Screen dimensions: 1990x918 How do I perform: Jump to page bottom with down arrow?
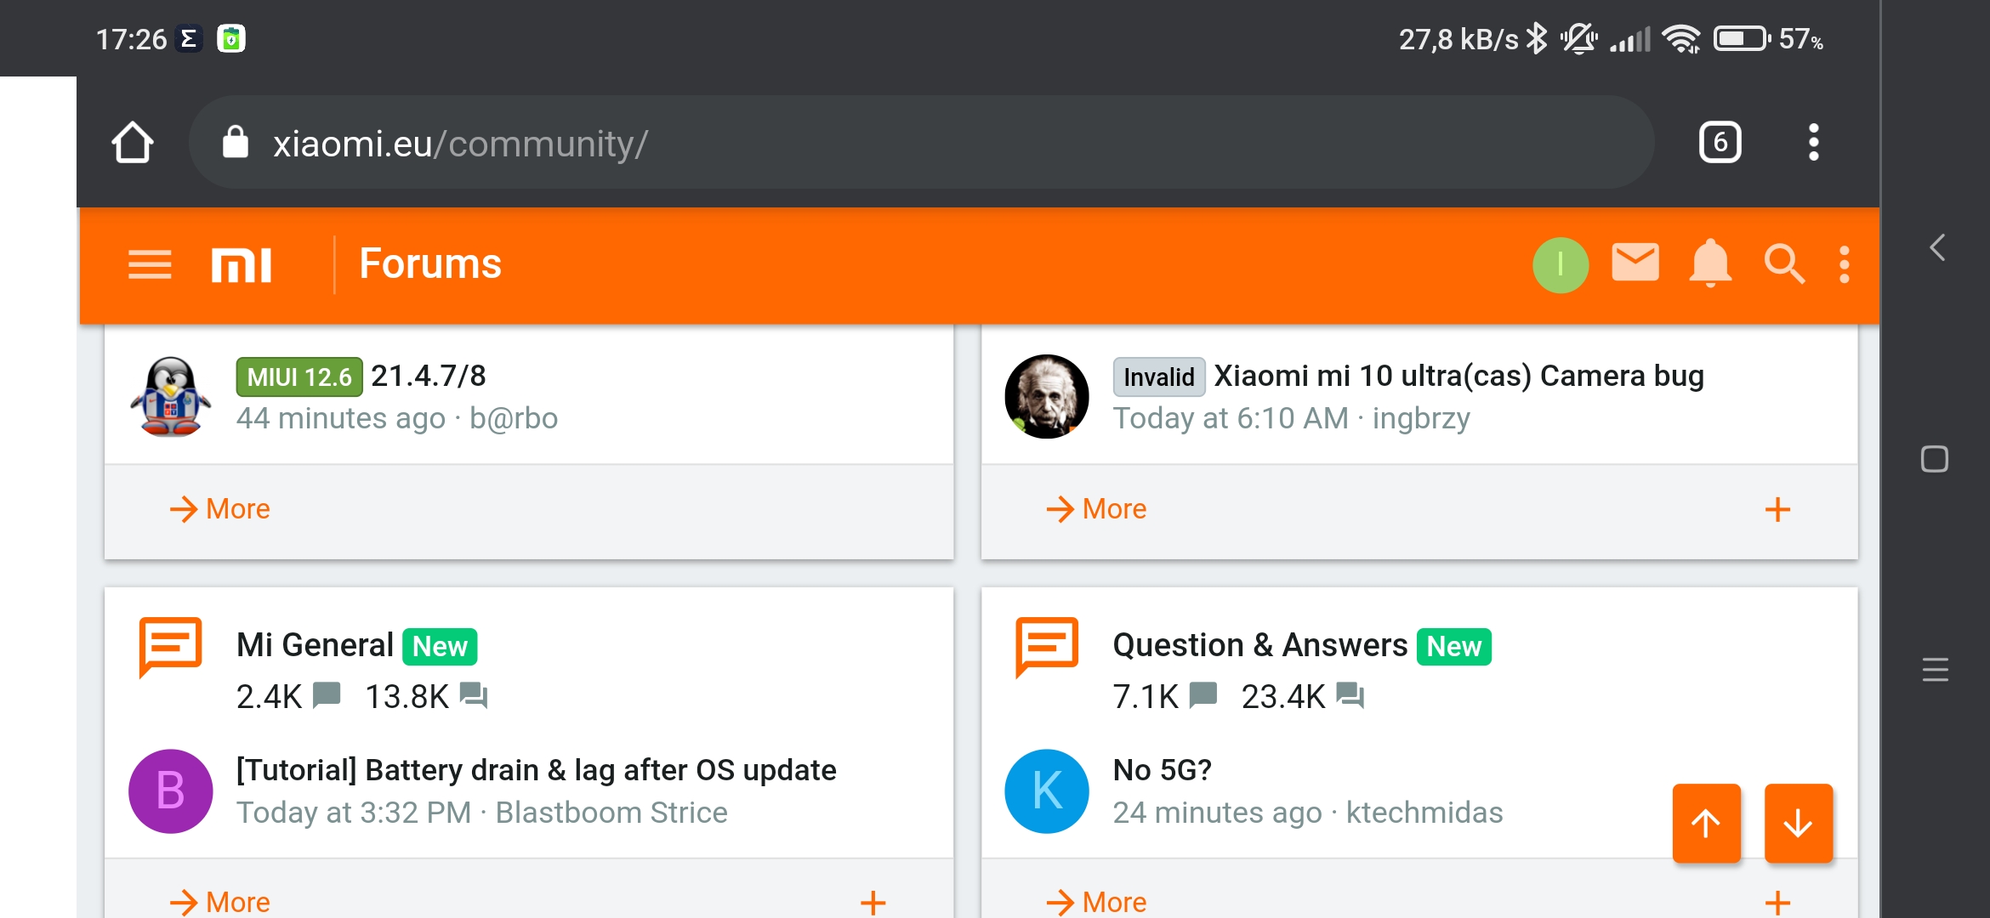[1798, 823]
